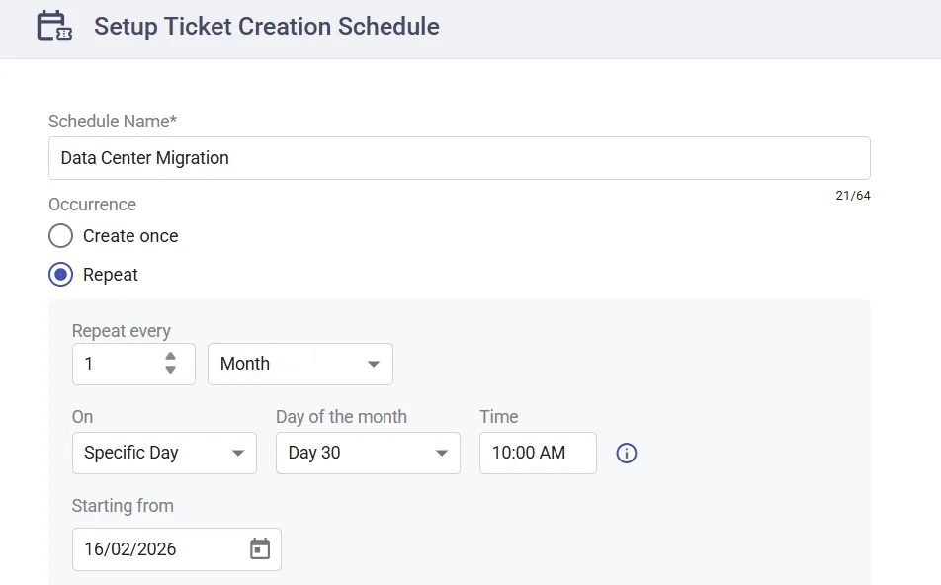941x585 pixels.
Task: Click the Setup Ticket Creation Schedule title
Action: point(266,27)
